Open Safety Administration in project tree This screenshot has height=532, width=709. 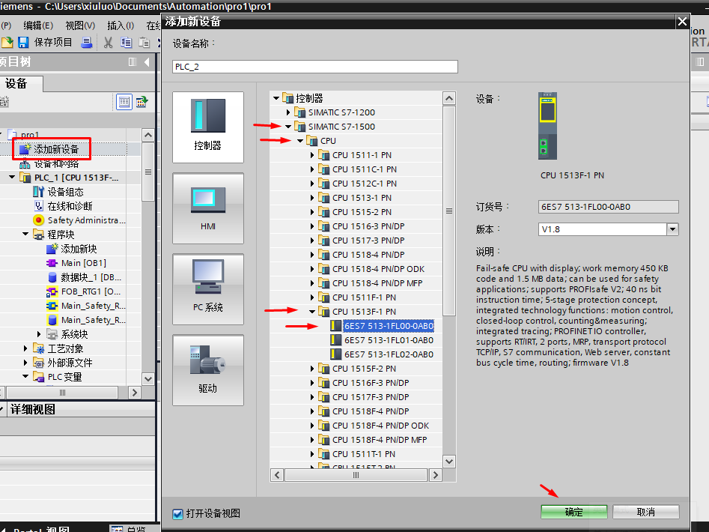pos(86,220)
